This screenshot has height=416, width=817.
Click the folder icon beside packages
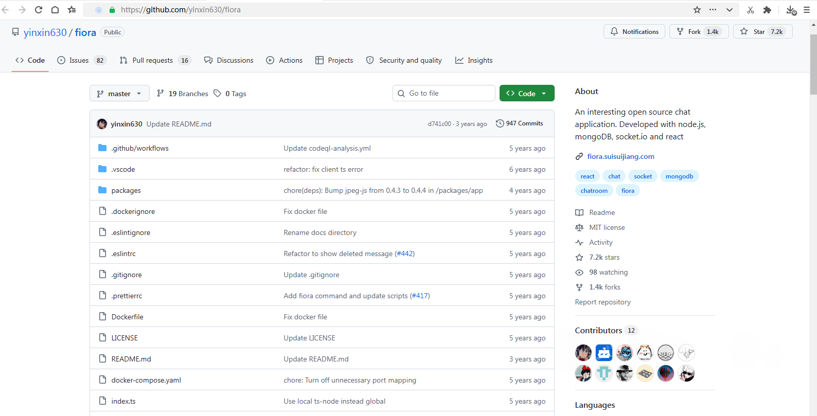click(x=102, y=190)
